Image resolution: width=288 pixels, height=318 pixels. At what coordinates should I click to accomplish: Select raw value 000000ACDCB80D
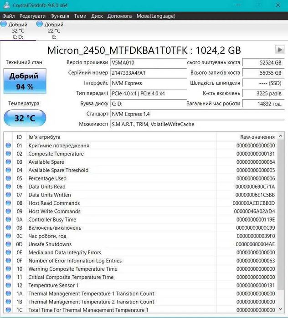pyautogui.click(x=254, y=203)
